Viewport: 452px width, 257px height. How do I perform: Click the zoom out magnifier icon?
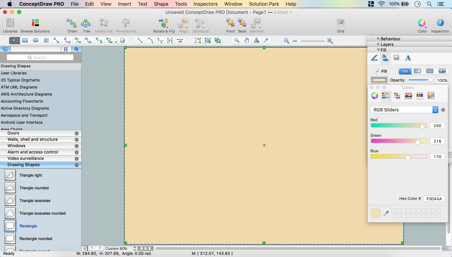tap(287, 41)
